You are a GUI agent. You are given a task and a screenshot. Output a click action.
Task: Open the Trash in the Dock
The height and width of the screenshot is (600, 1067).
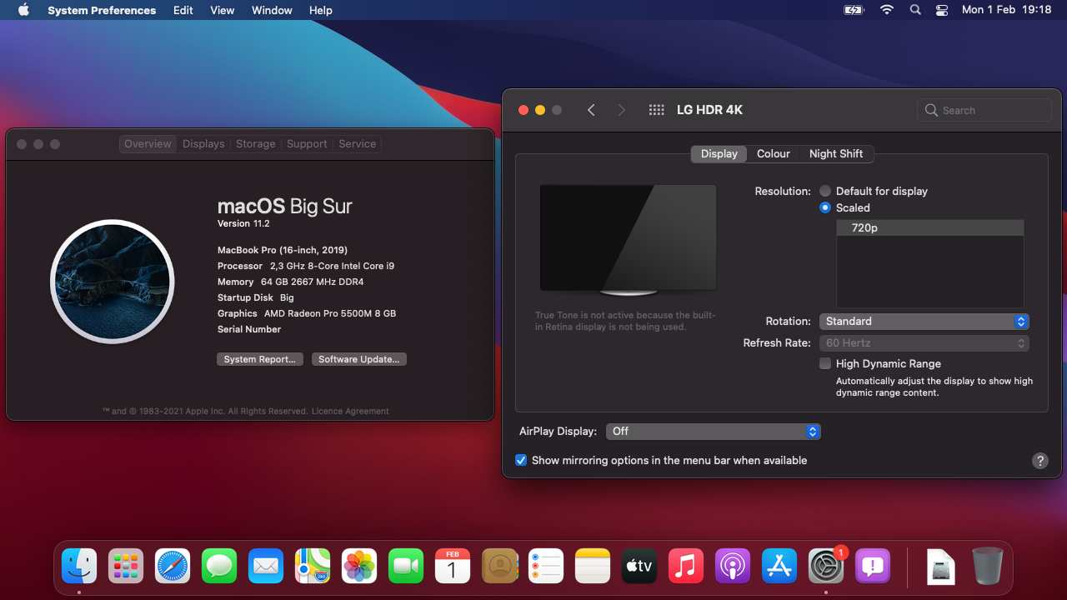click(988, 567)
